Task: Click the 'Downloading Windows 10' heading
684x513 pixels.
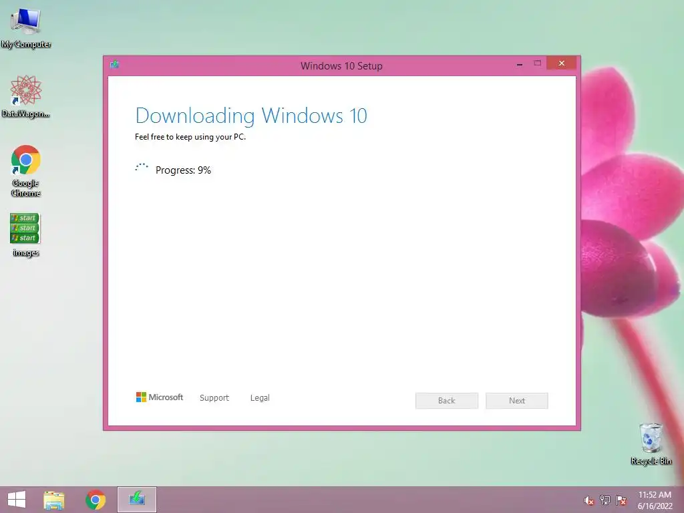Action: coord(251,116)
